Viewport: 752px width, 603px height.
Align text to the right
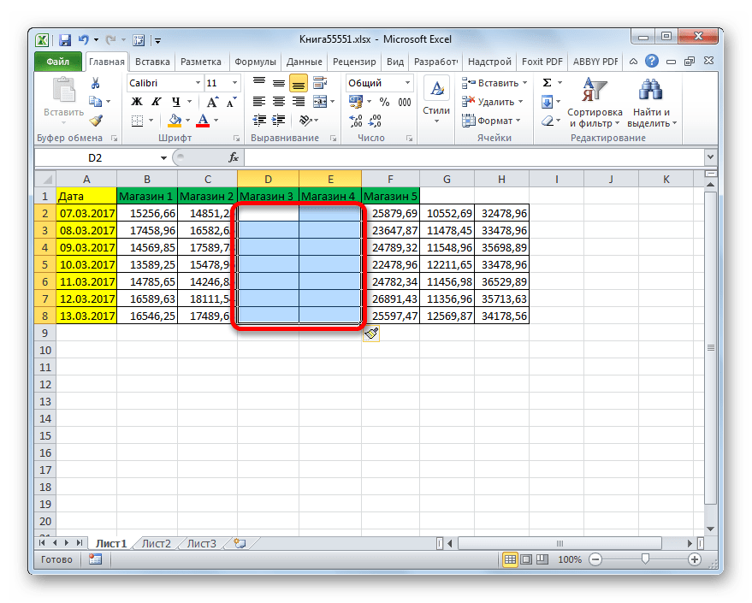click(299, 102)
